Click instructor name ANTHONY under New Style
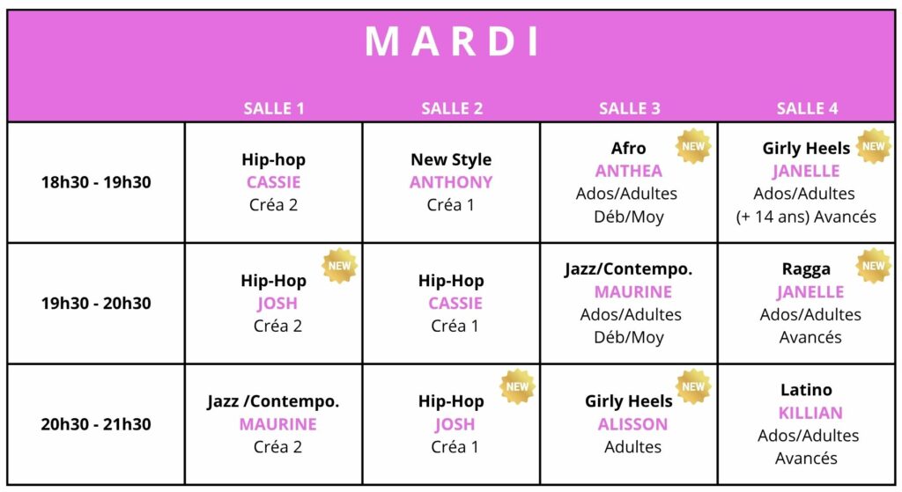The width and height of the screenshot is (902, 492). click(x=451, y=182)
